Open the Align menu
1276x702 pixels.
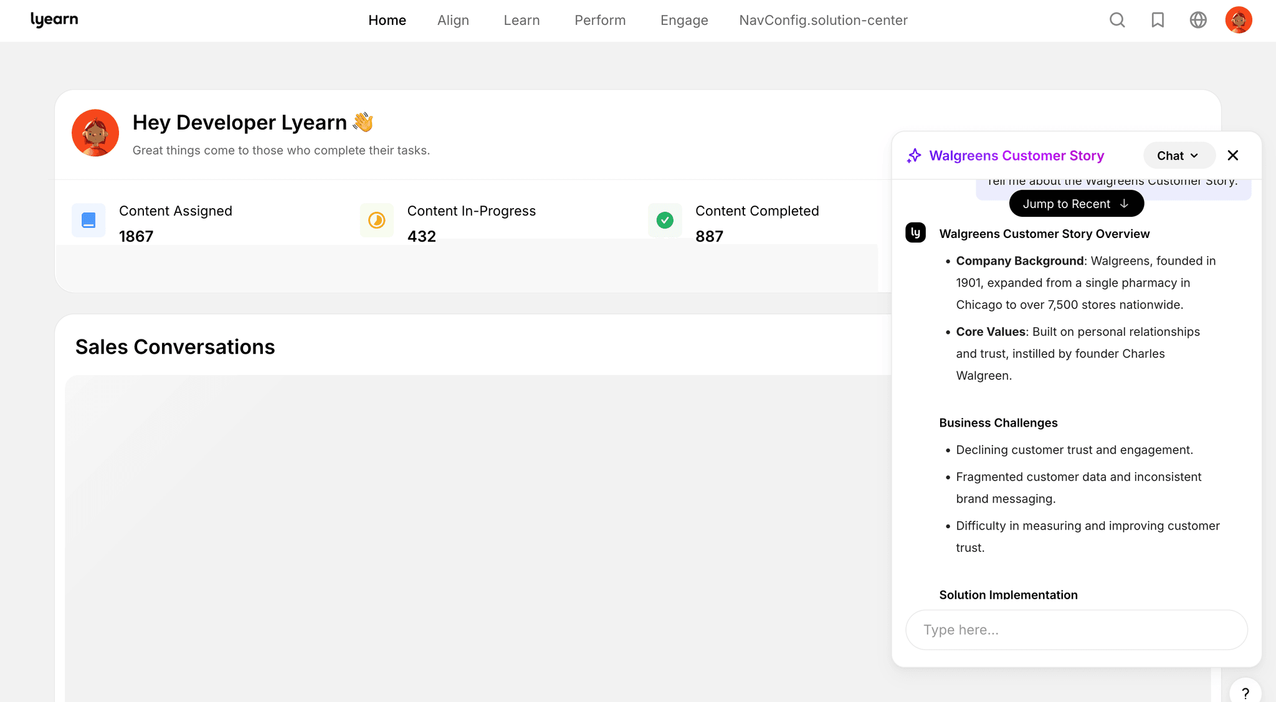pos(453,20)
